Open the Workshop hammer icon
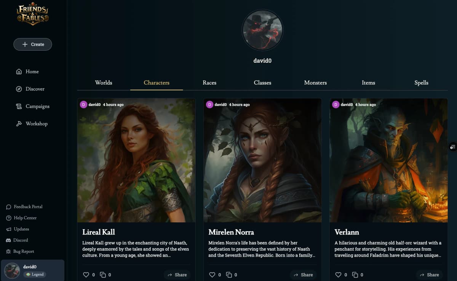 pos(19,124)
